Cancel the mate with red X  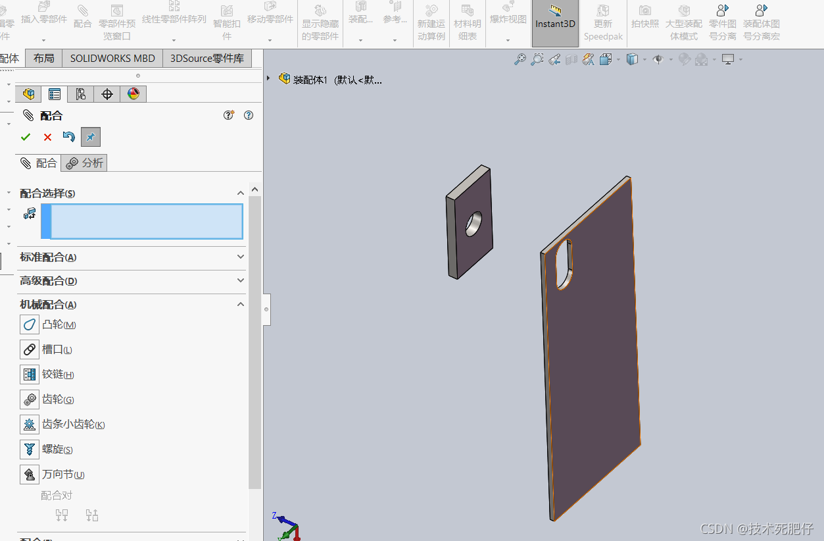[x=47, y=137]
